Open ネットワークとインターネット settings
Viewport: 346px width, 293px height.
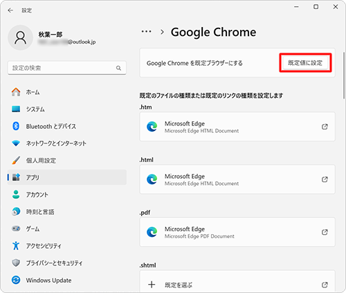click(x=67, y=143)
